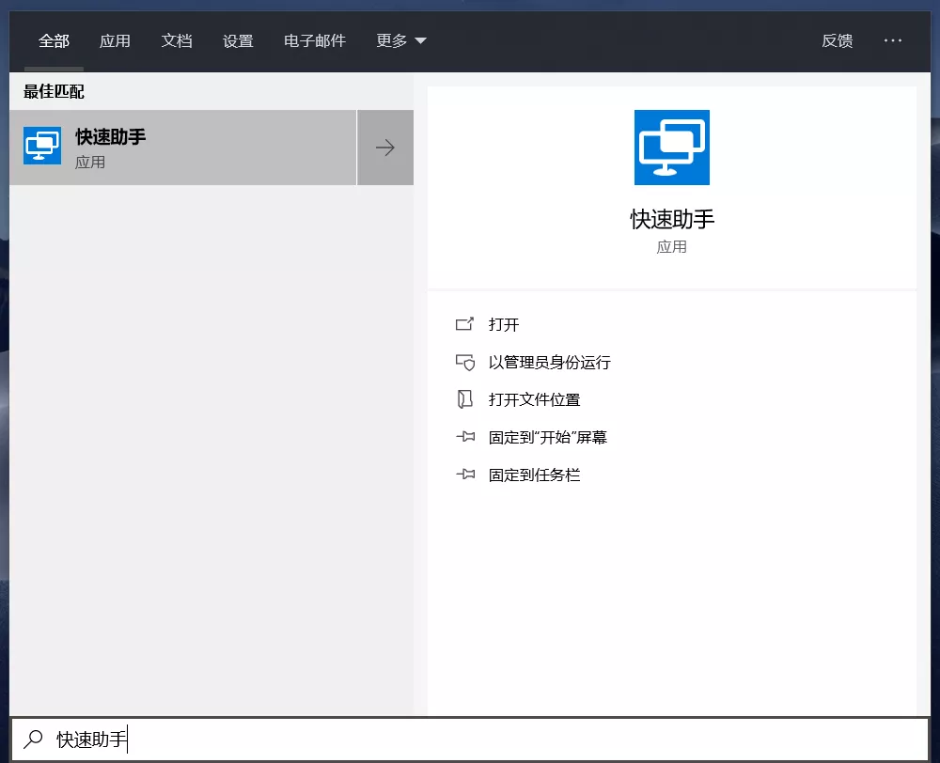The image size is (940, 763).
Task: Click the magnifier search icon
Action: [34, 740]
